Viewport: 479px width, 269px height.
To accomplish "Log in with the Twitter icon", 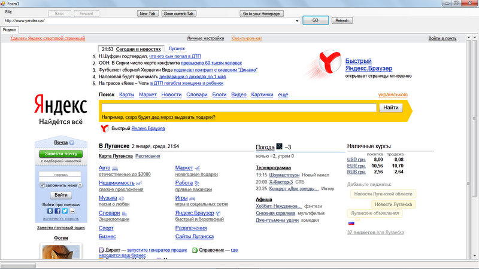I will (x=65, y=211).
